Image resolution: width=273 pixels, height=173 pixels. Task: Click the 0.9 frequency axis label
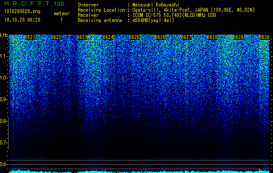[4, 99]
